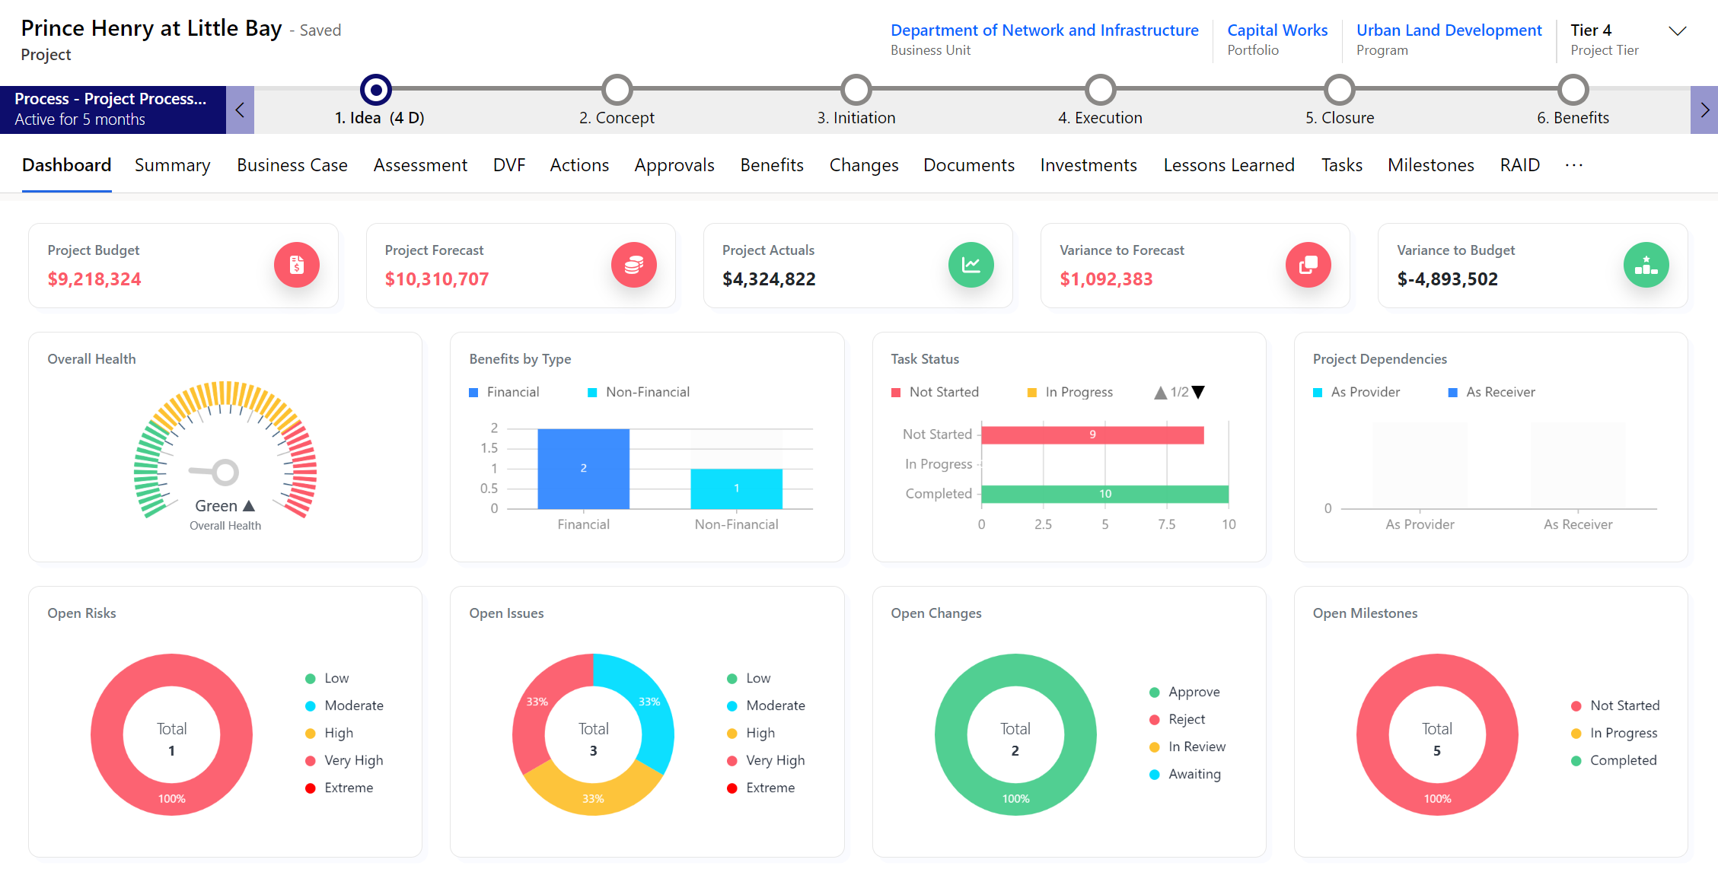Open the Investments tab

[1088, 165]
